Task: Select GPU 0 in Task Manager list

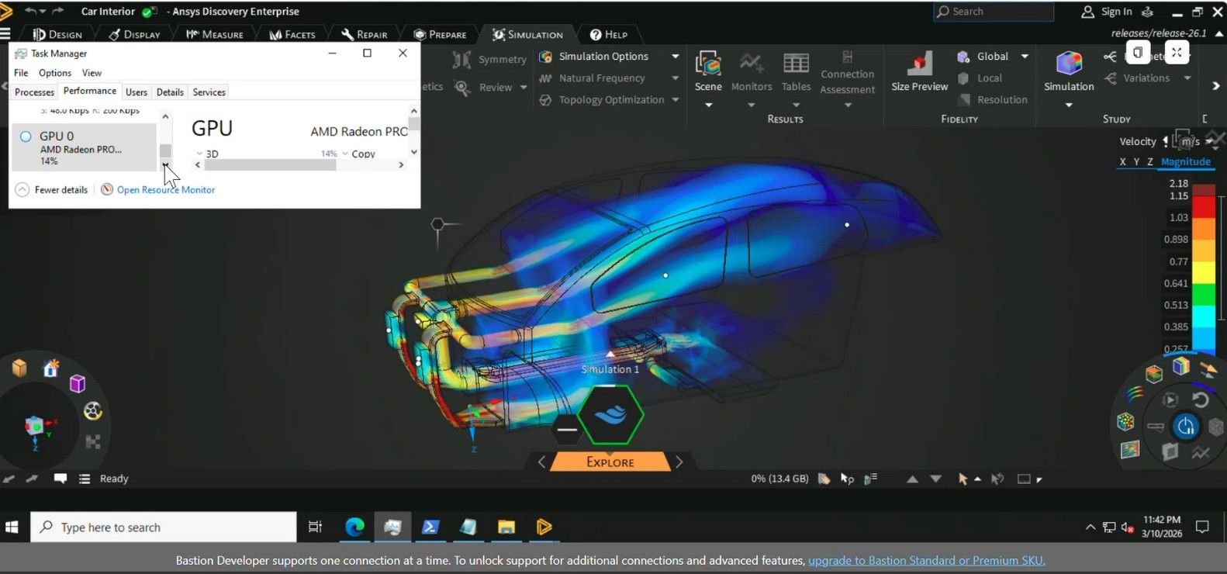Action: [84, 147]
